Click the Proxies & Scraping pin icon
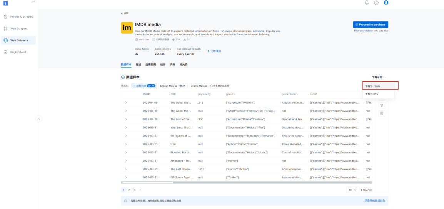Screen dimensions: 444x209 point(5,16)
